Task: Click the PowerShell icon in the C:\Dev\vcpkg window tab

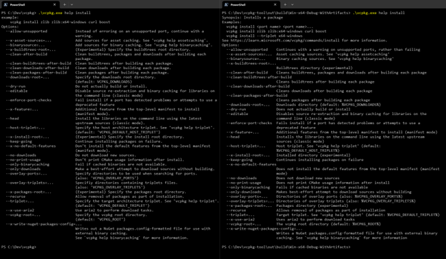Action: tap(6, 4)
